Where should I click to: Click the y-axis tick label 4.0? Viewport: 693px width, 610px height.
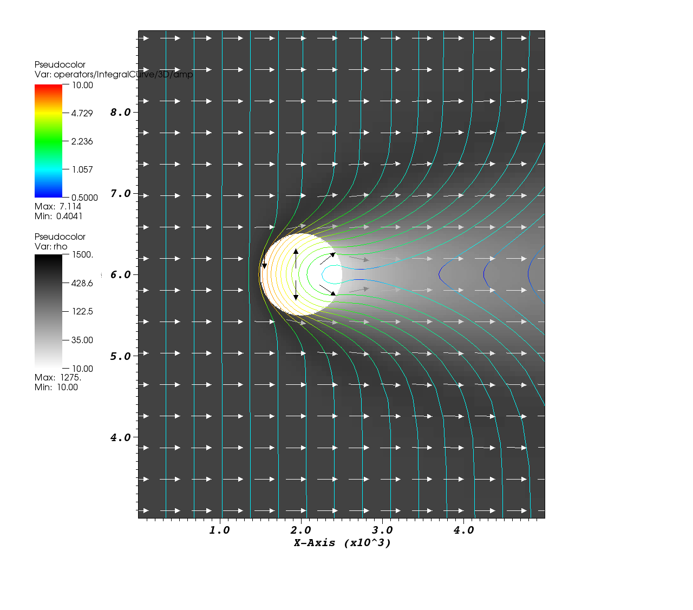point(121,437)
